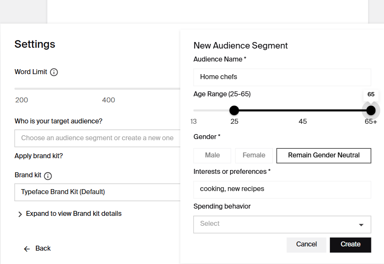
Task: Select Male gender option
Action: (212, 155)
